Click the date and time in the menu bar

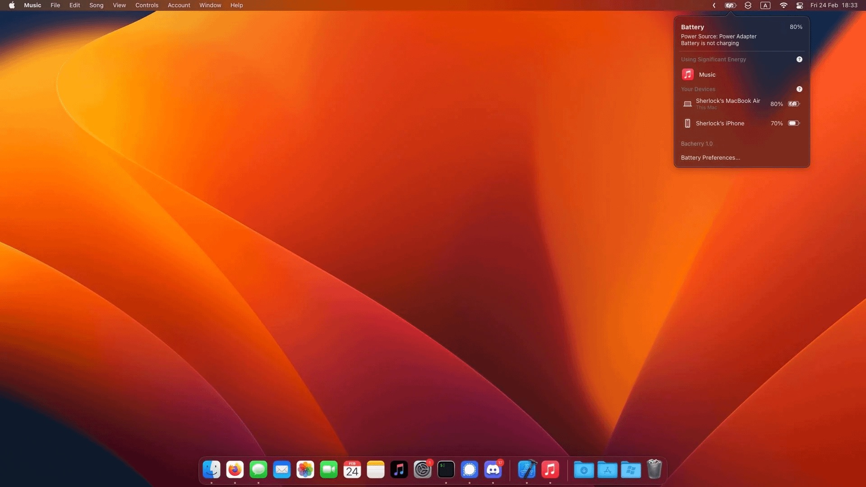pyautogui.click(x=834, y=5)
